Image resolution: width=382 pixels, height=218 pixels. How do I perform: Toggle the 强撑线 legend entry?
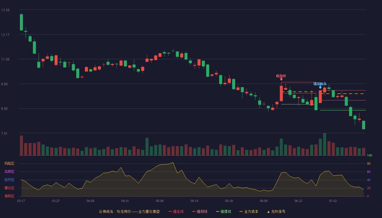pos(223,211)
